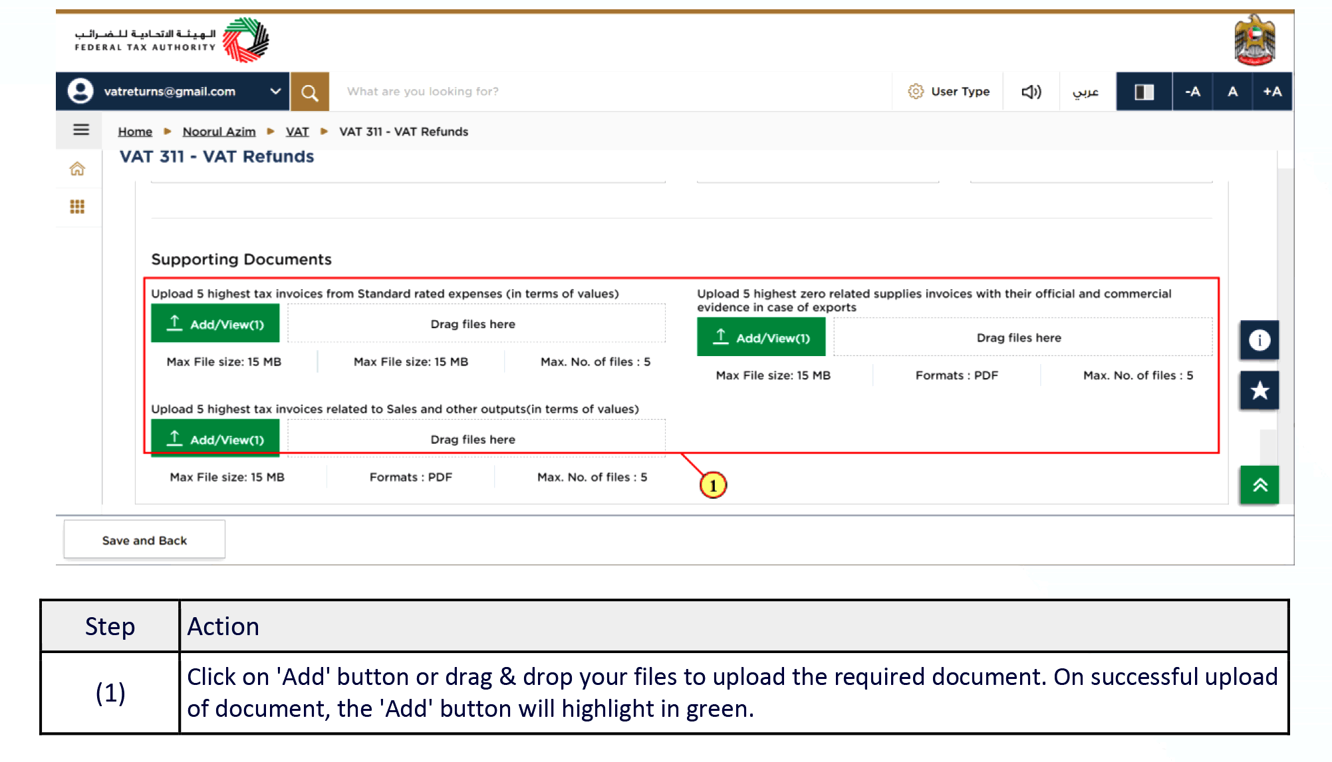Open the Noorul Azim breadcrumb link
This screenshot has height=762, width=1332.
pos(219,131)
